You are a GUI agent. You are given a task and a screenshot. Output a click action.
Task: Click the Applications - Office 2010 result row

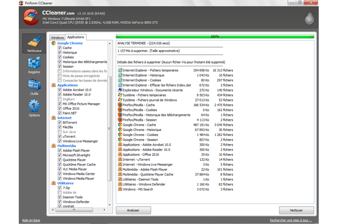[x=176, y=155]
